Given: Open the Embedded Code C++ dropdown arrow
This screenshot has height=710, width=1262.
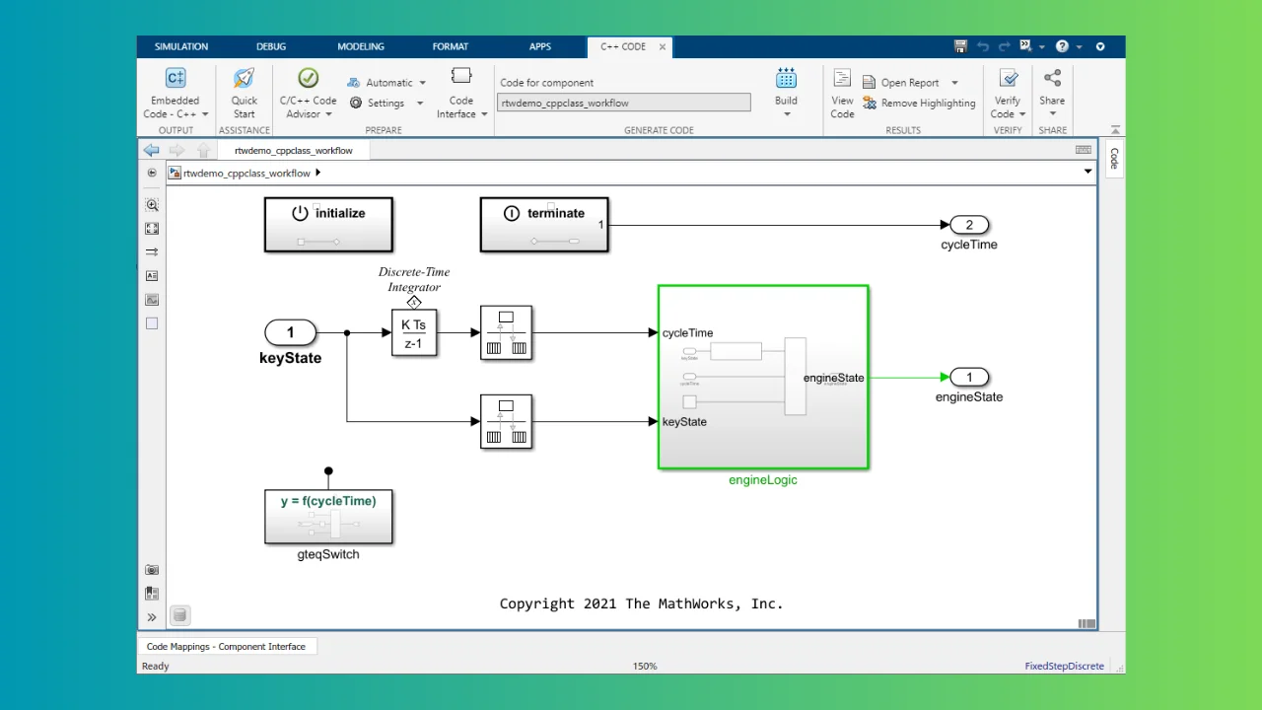Looking at the screenshot, I should (x=205, y=114).
